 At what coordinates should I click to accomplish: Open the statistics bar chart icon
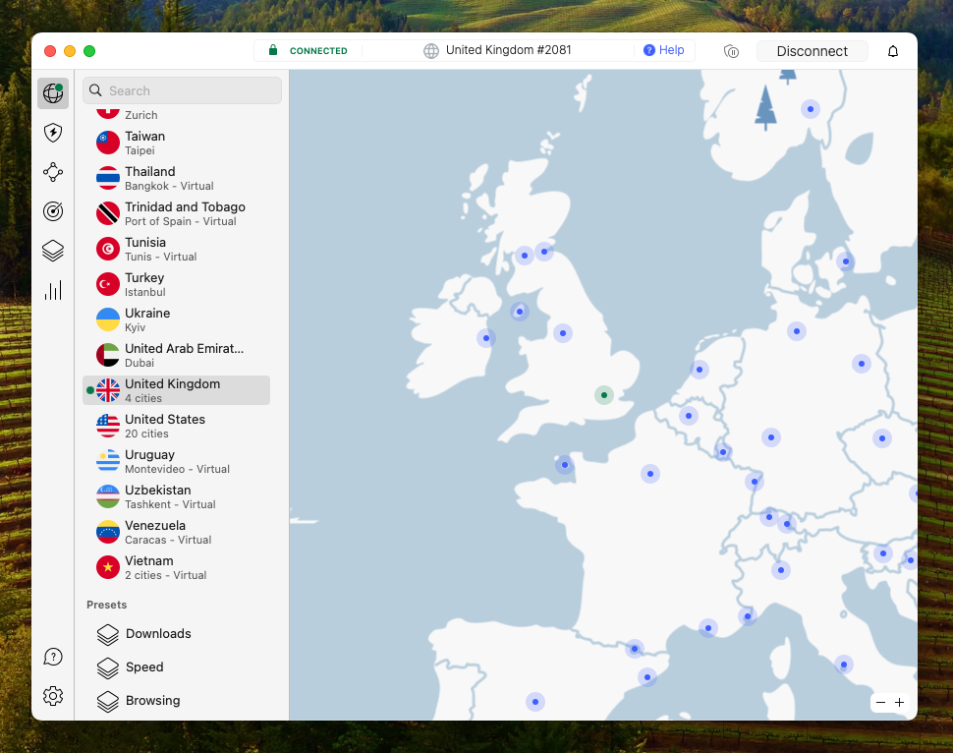[53, 290]
